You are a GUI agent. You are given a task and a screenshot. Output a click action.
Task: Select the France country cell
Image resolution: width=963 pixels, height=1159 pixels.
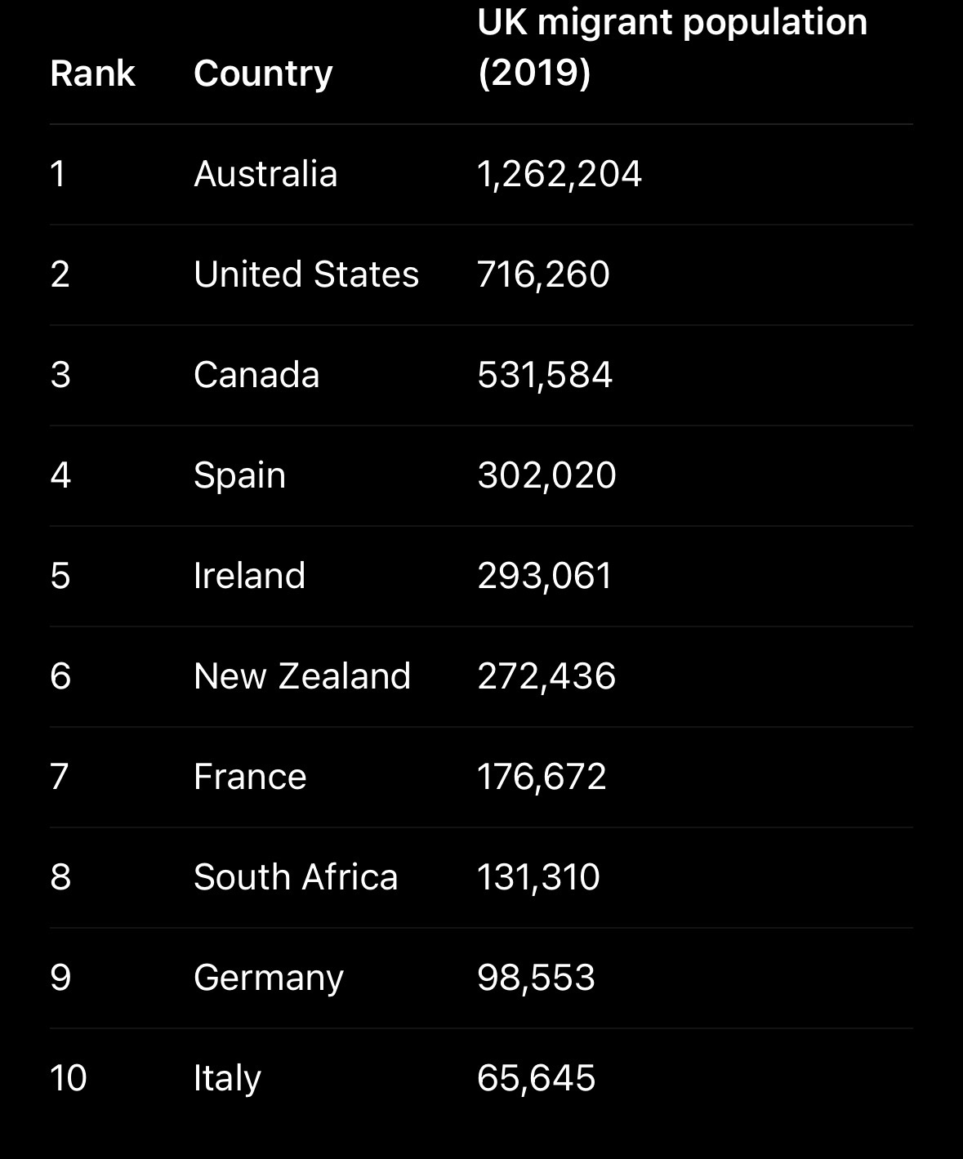click(x=250, y=777)
